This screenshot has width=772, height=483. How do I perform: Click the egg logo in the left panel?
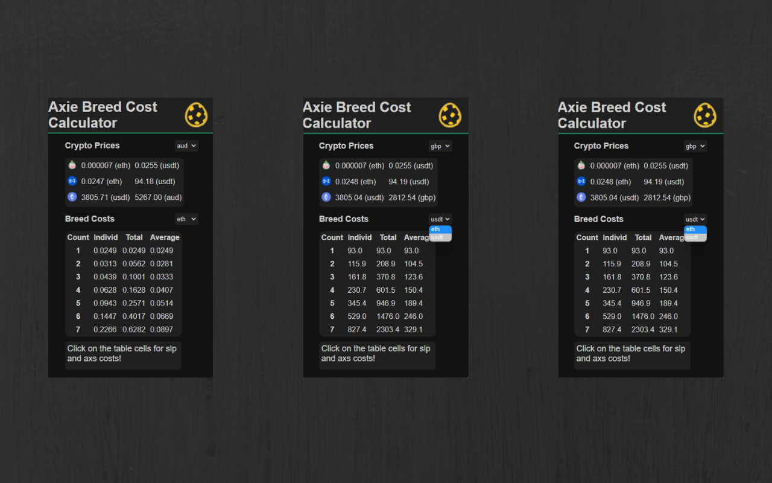[196, 115]
